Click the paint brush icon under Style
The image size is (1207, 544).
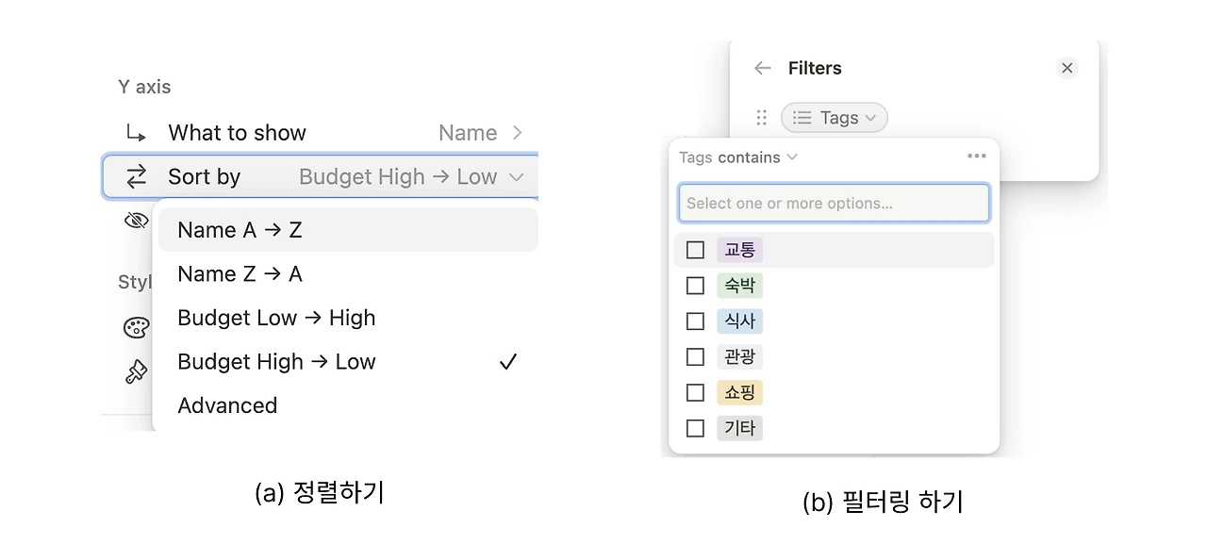click(x=137, y=371)
